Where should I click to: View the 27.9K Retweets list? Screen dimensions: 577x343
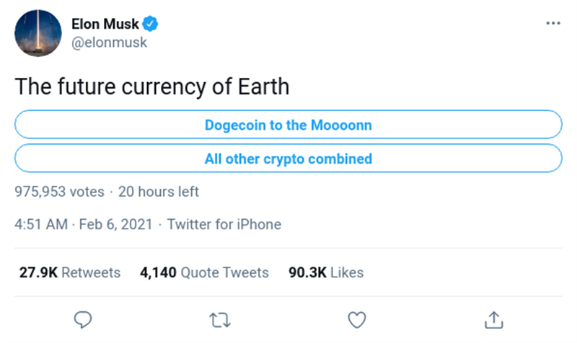coord(69,272)
